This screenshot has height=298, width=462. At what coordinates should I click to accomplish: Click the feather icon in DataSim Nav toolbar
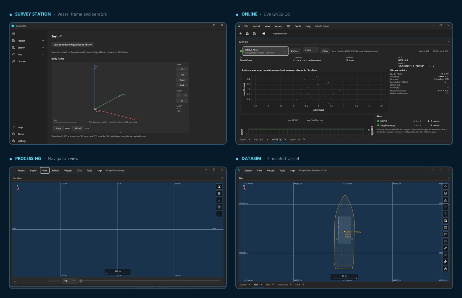coord(445,262)
